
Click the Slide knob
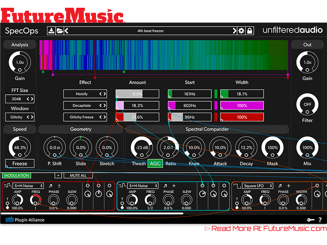tap(81, 147)
